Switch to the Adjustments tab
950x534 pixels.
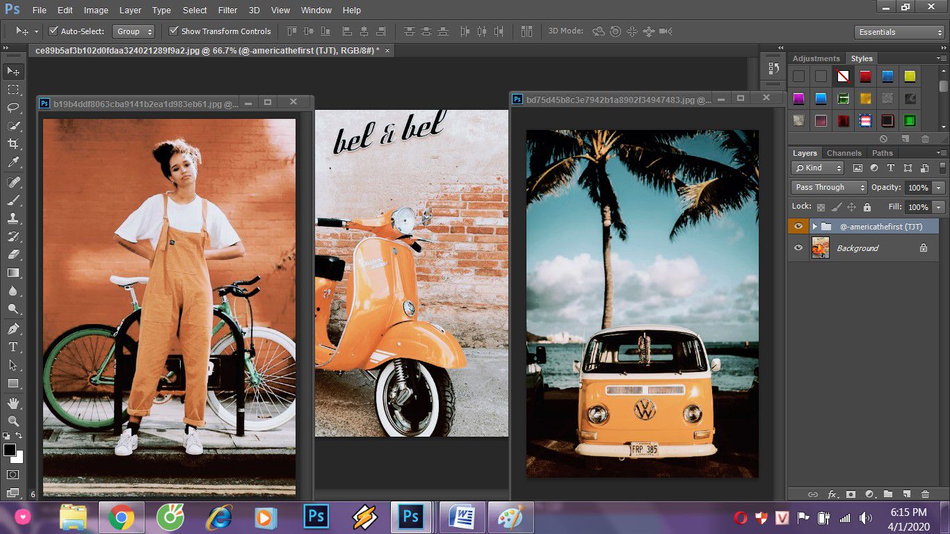click(x=816, y=58)
